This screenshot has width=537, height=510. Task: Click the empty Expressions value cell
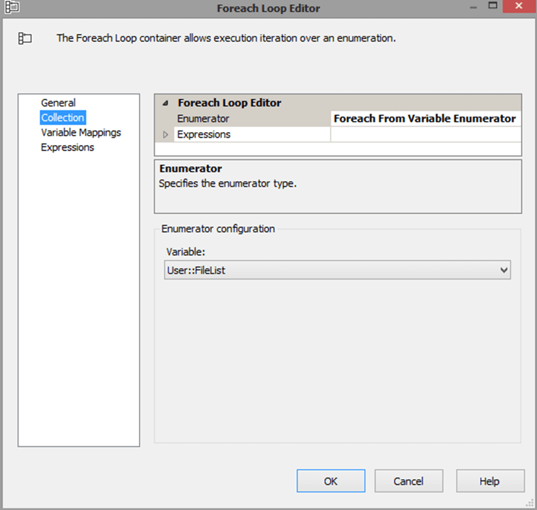pos(425,135)
